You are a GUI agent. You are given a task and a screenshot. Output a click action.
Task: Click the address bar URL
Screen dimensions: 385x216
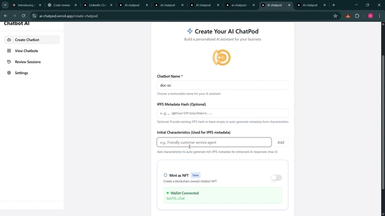[x=68, y=16]
